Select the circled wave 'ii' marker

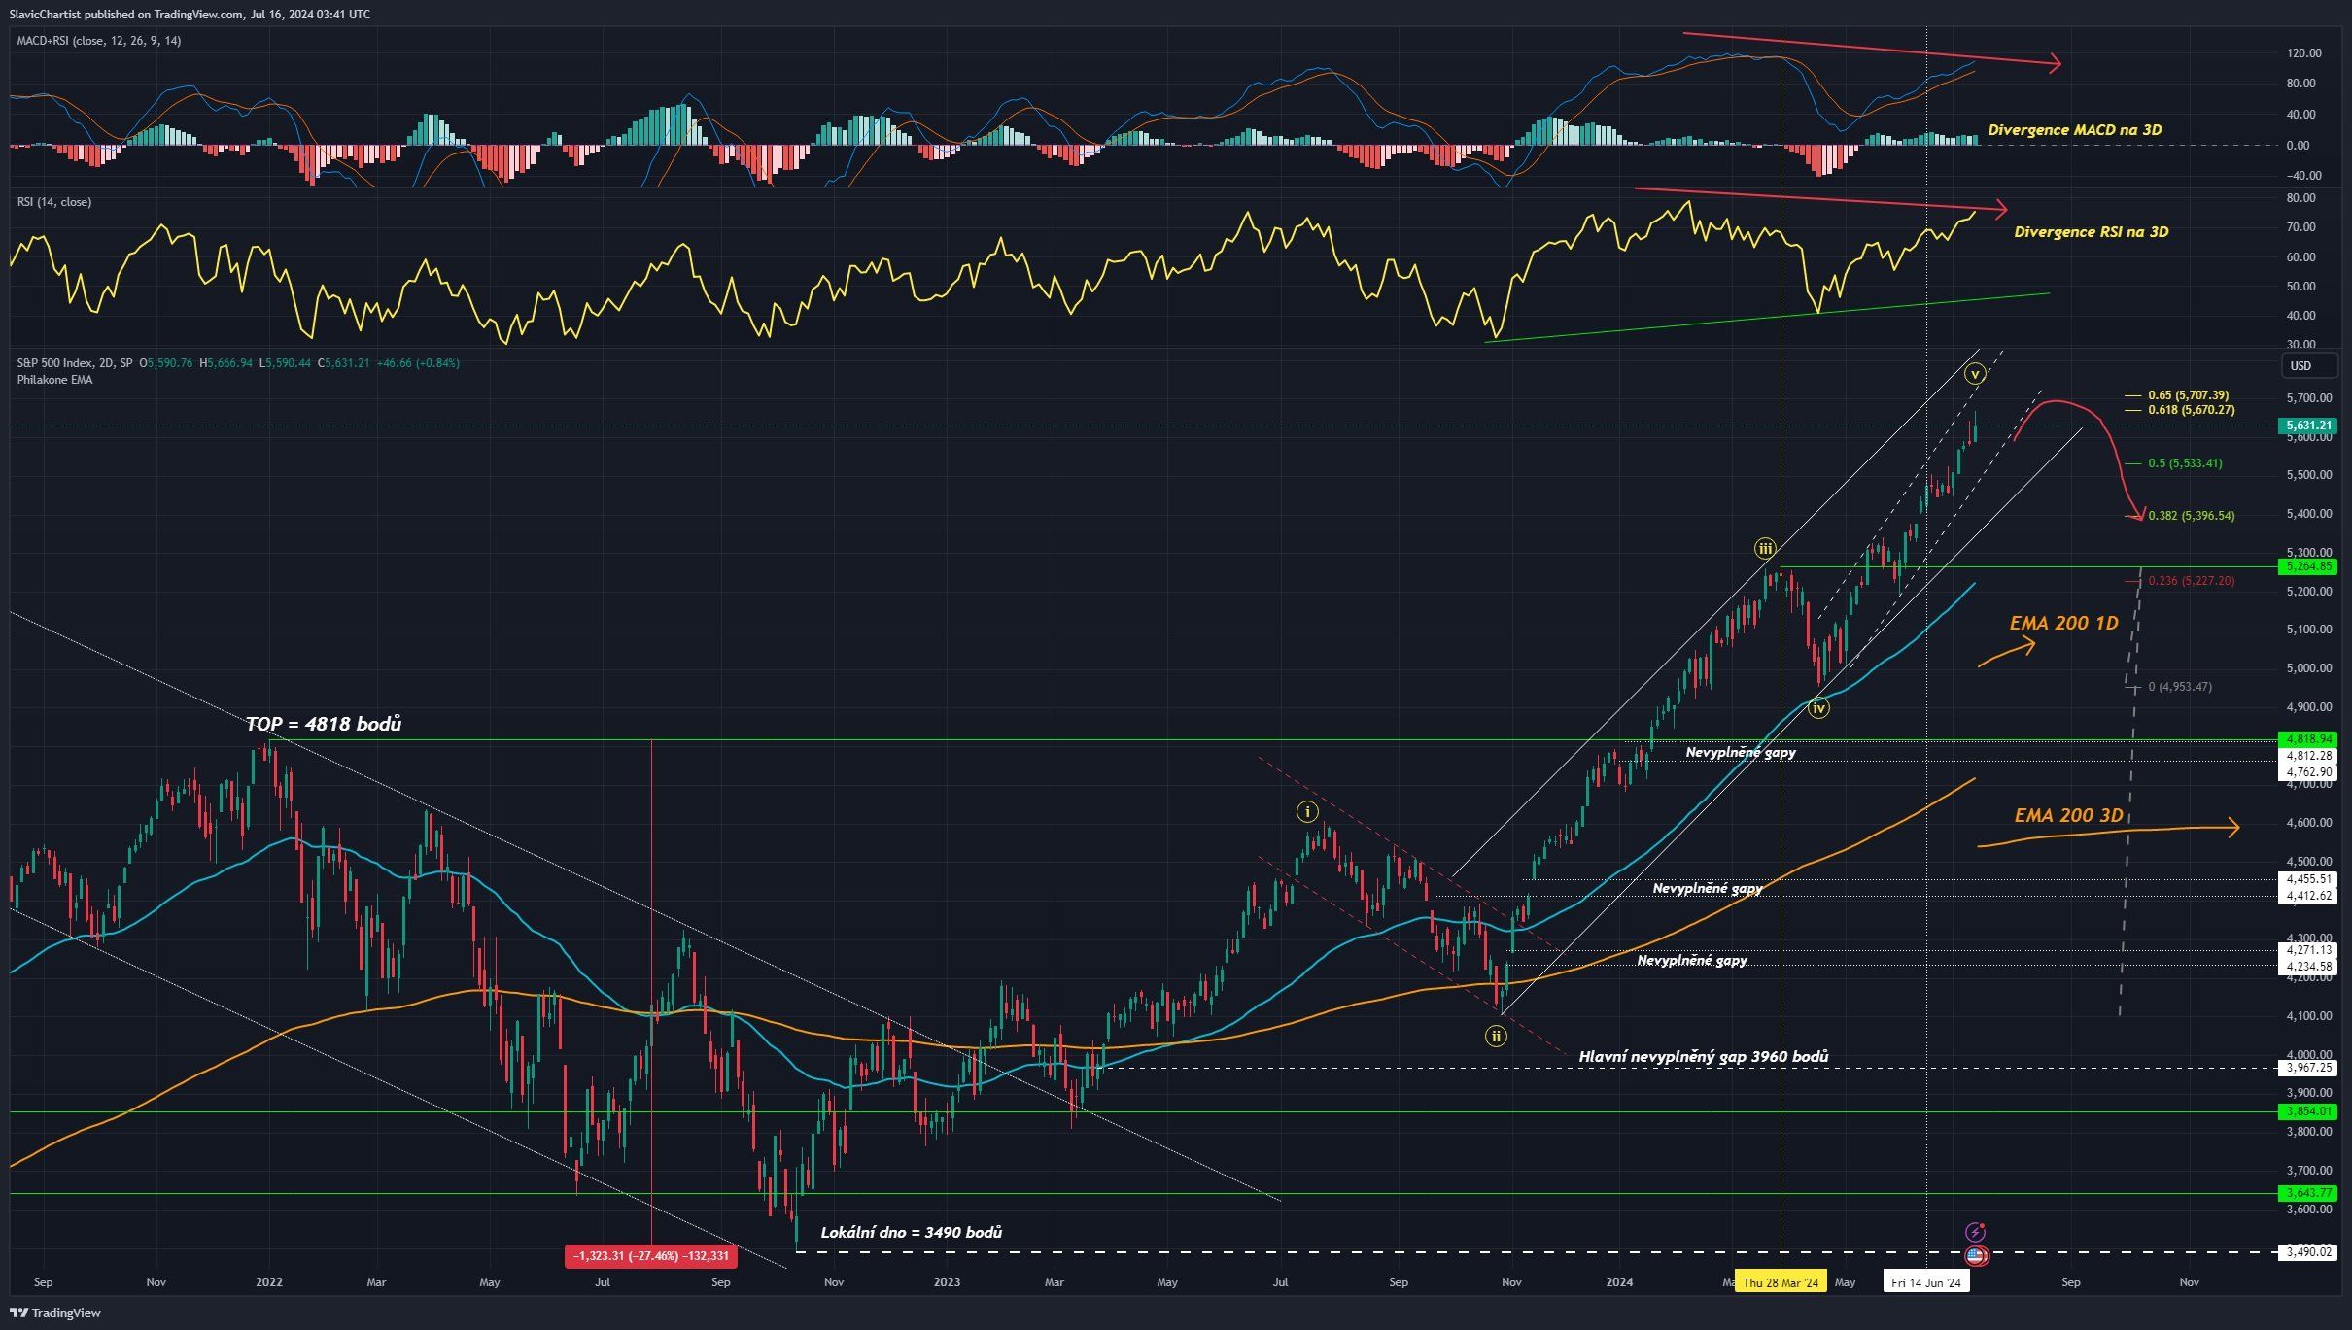point(1496,1037)
